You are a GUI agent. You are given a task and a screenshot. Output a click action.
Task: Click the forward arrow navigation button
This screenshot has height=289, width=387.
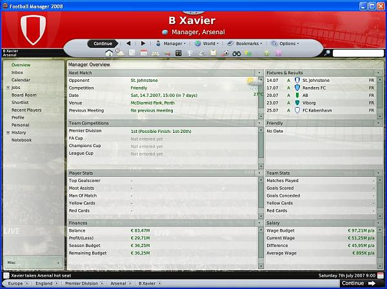pos(143,43)
